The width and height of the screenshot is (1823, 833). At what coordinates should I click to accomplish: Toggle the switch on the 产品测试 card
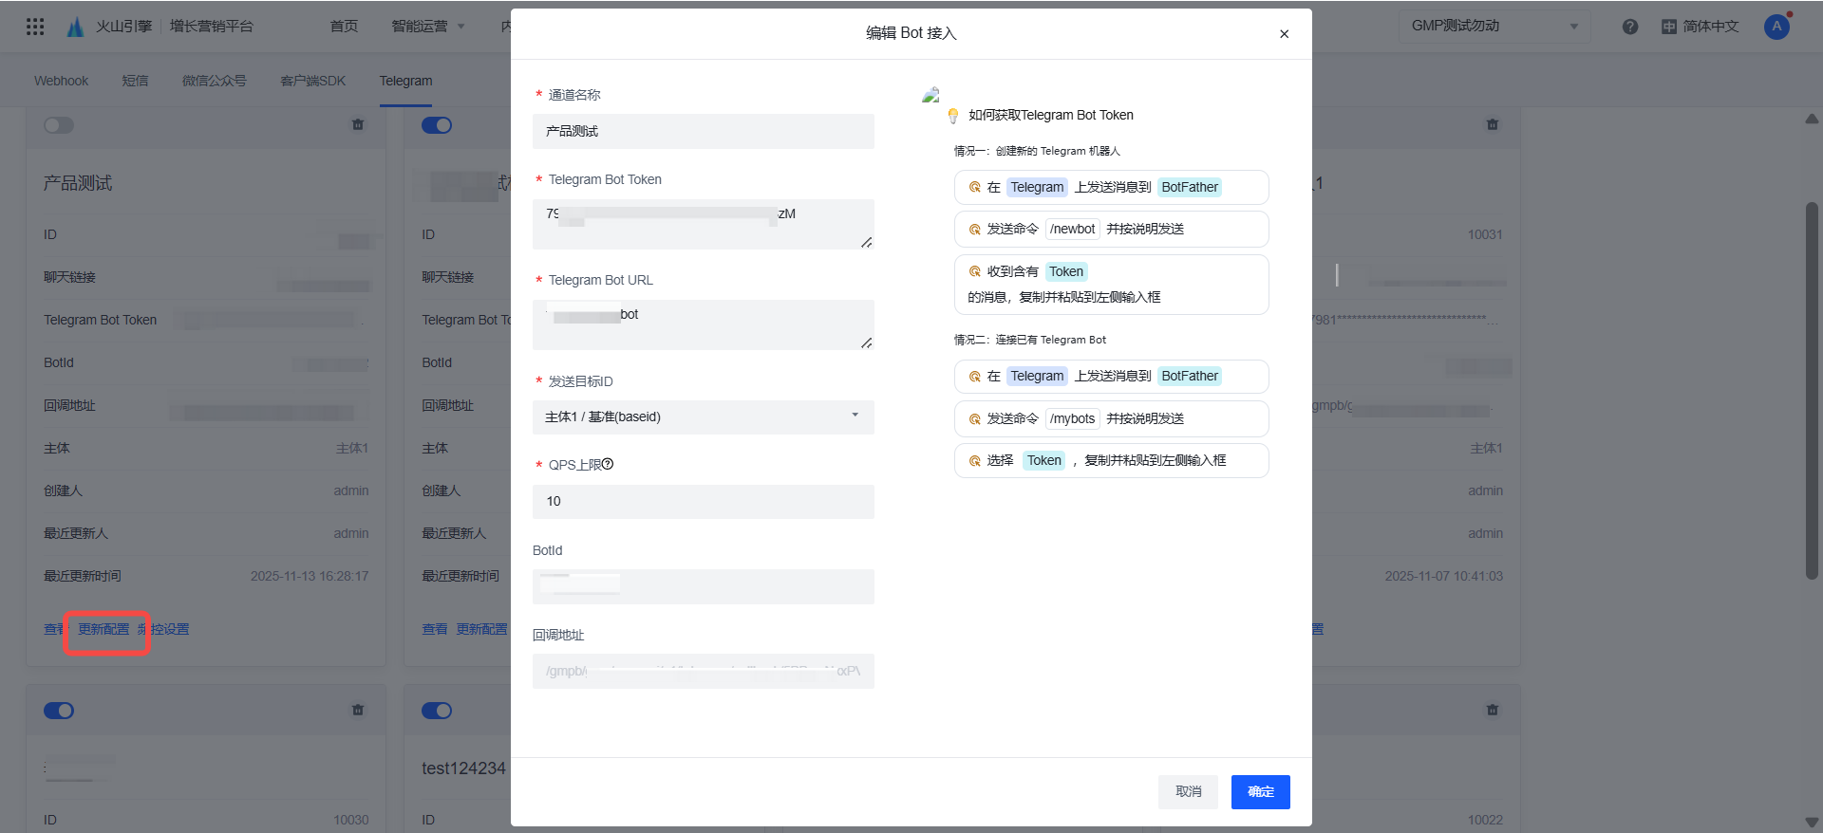(59, 125)
